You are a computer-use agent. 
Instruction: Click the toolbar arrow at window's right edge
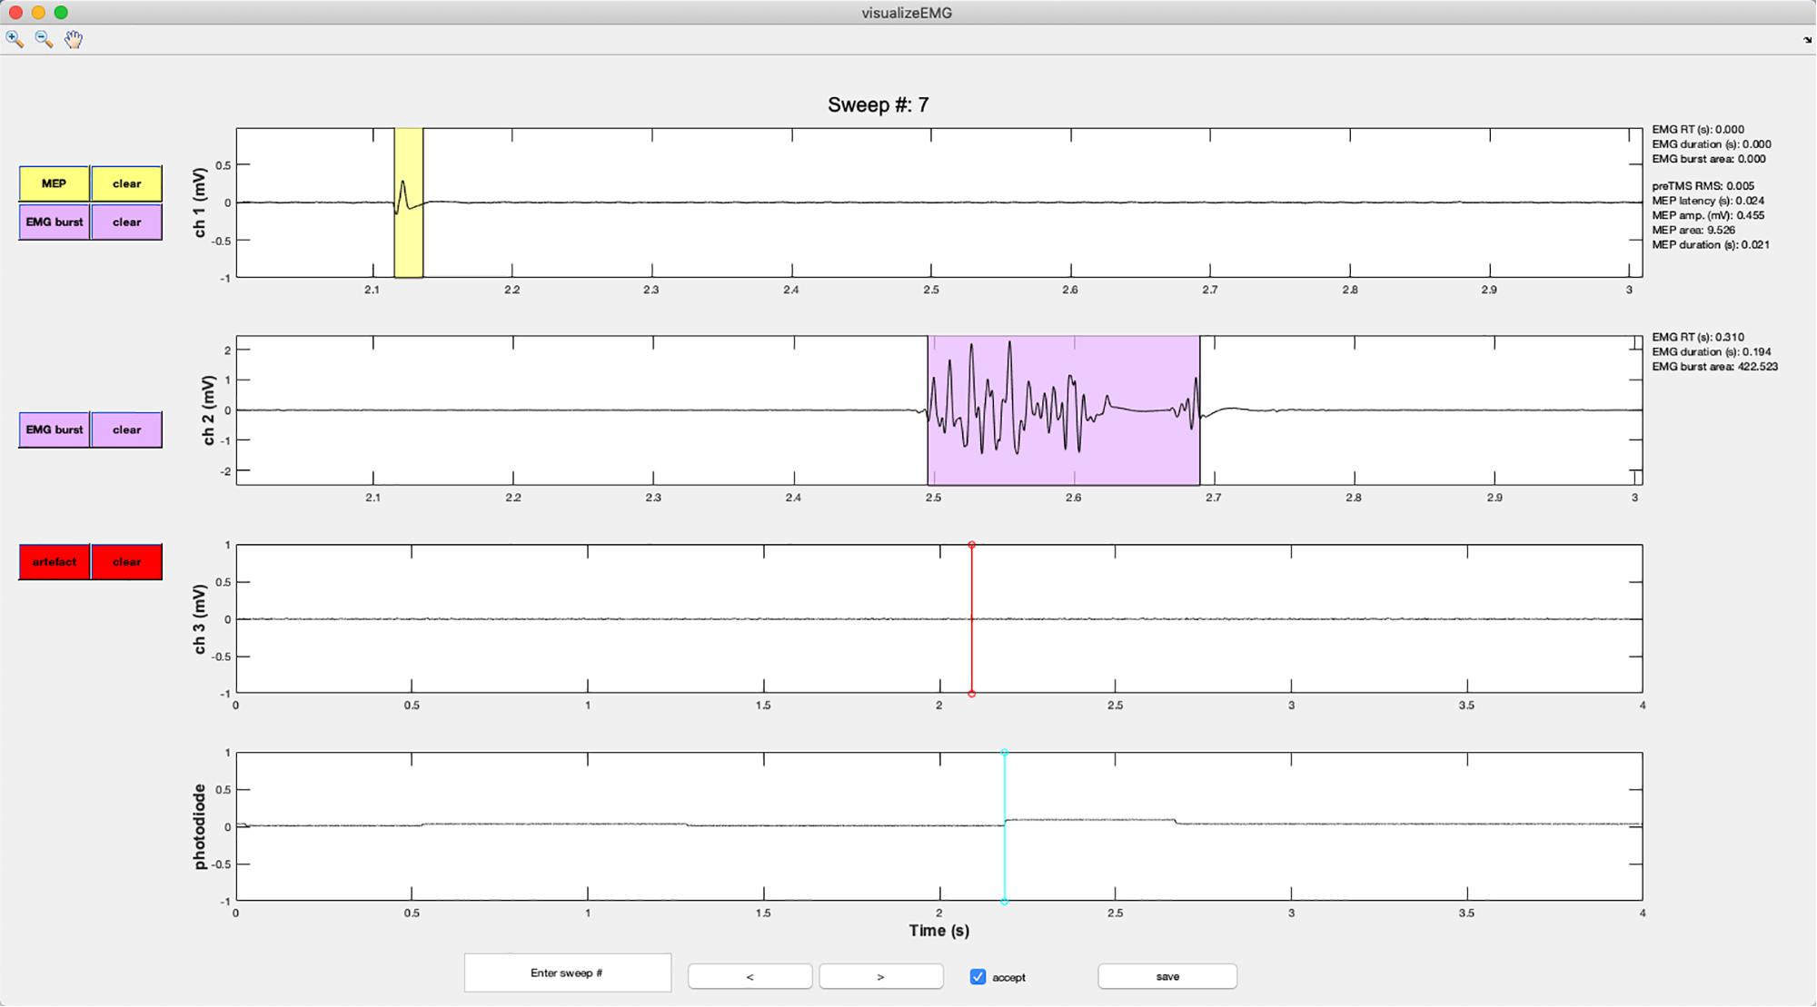pos(1807,40)
